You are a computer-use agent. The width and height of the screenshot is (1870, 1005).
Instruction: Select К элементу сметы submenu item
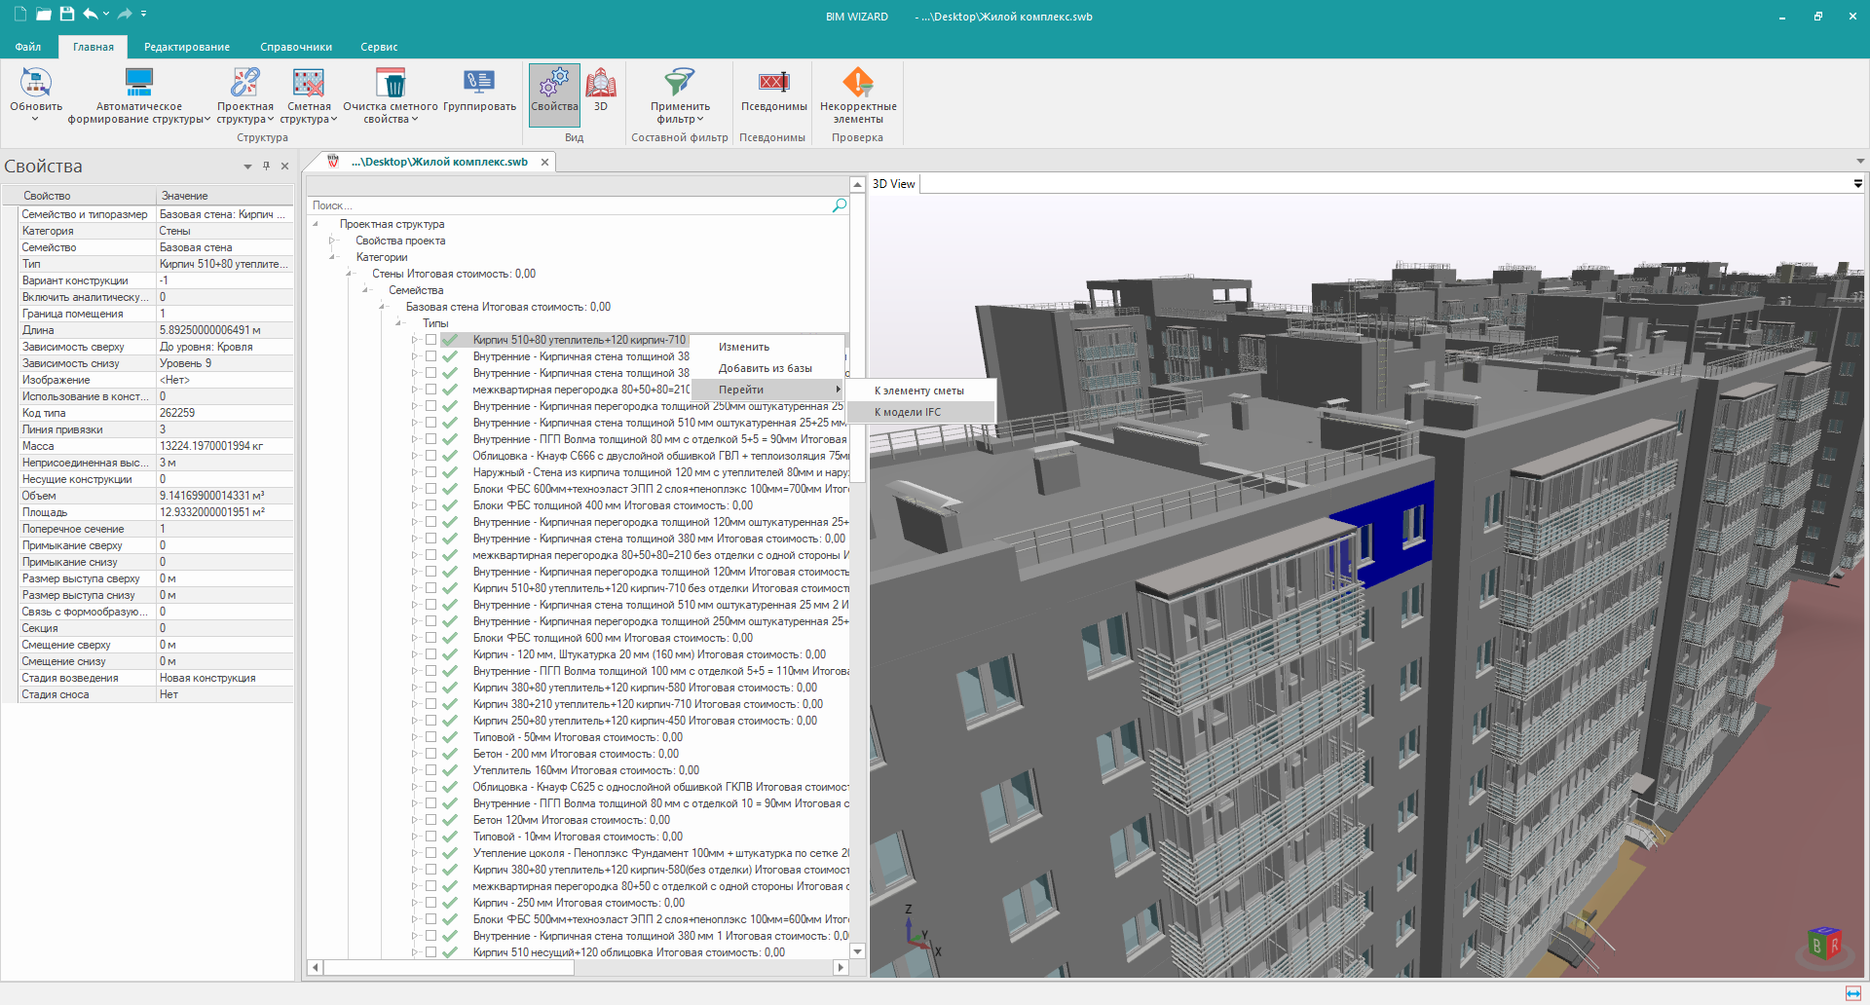pos(921,391)
